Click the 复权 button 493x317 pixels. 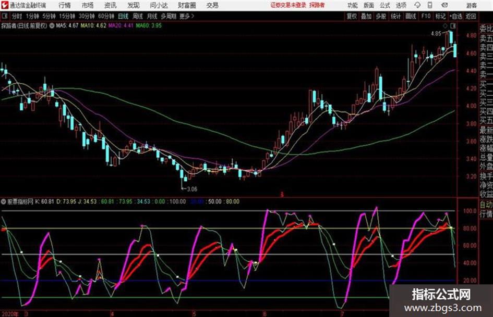(x=352, y=16)
